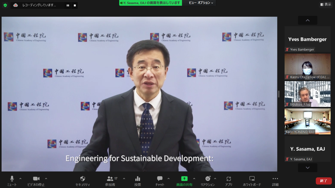
Task: Open the Reactions smiley icon
Action: click(x=208, y=179)
